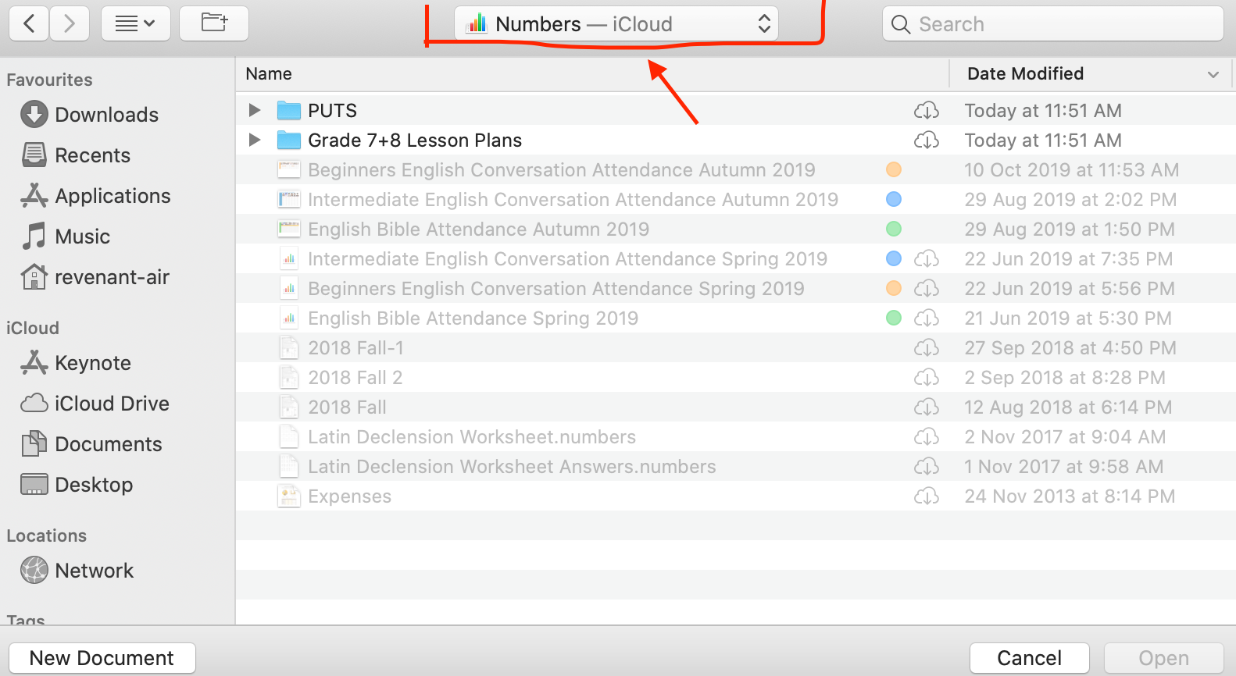Expand the Grade 7+8 Lesson Plans folder
The height and width of the screenshot is (676, 1236).
pyautogui.click(x=255, y=141)
